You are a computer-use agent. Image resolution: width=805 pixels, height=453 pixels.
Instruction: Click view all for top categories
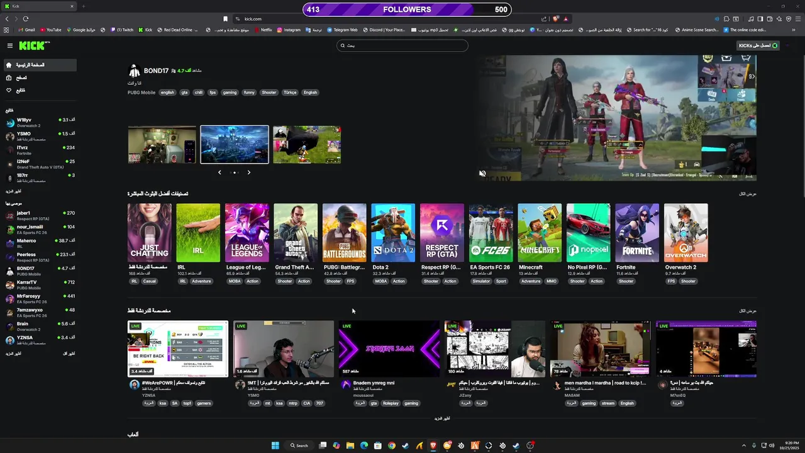click(748, 194)
